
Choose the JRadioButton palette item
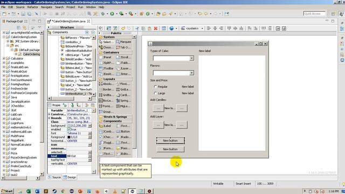pyautogui.click(x=123, y=137)
